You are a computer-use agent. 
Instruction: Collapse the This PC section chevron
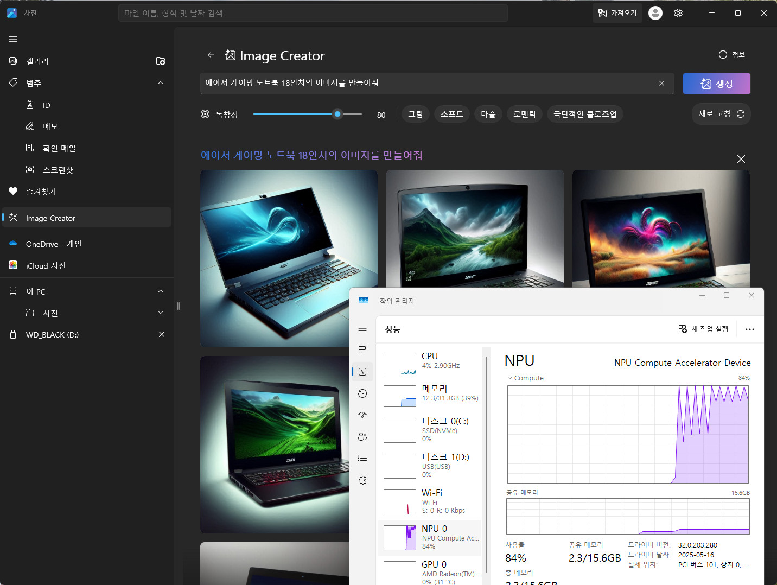(161, 291)
